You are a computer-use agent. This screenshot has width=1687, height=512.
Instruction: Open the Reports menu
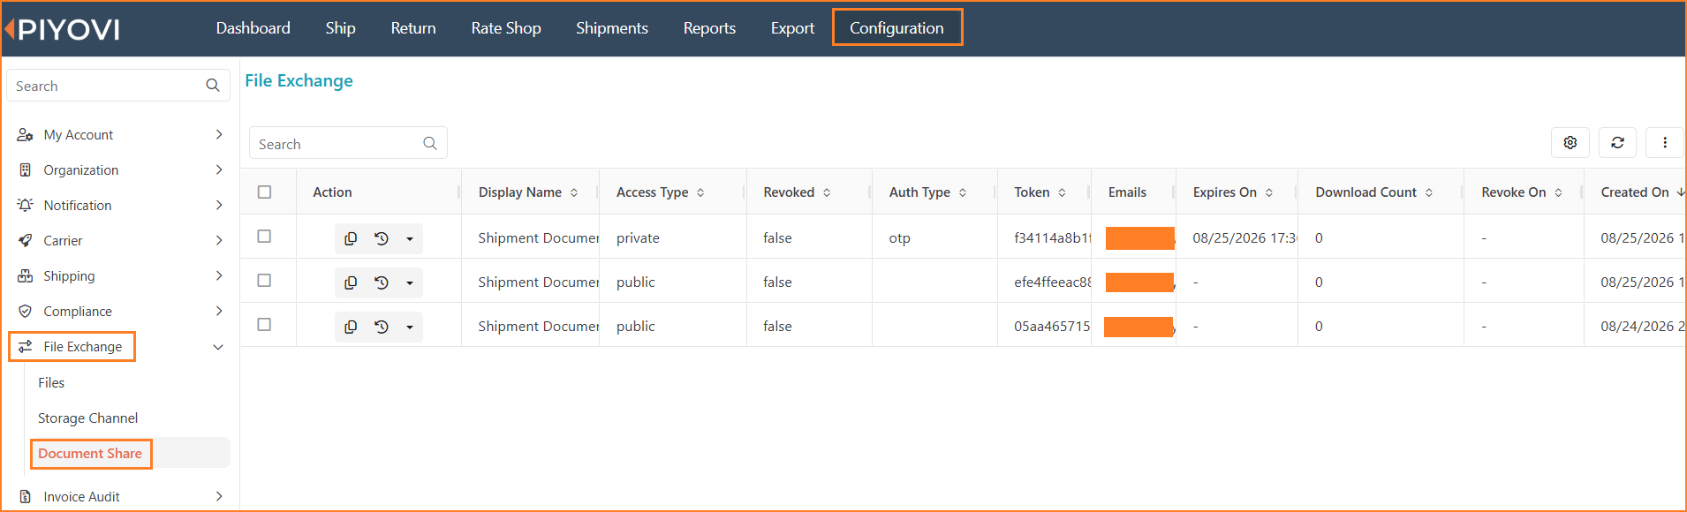coord(709,28)
